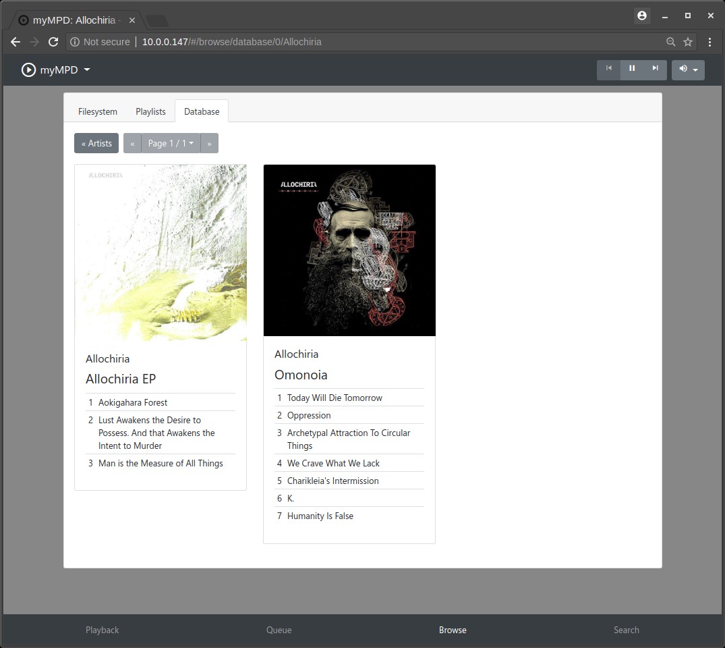Go to next page of results
The height and width of the screenshot is (648, 725).
(210, 143)
